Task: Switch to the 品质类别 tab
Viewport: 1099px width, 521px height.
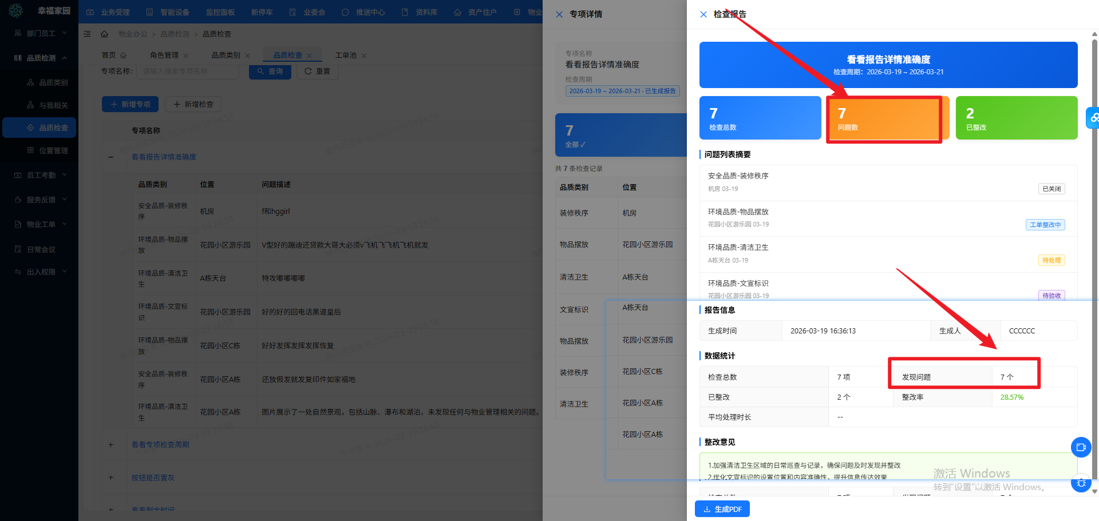Action: click(226, 55)
